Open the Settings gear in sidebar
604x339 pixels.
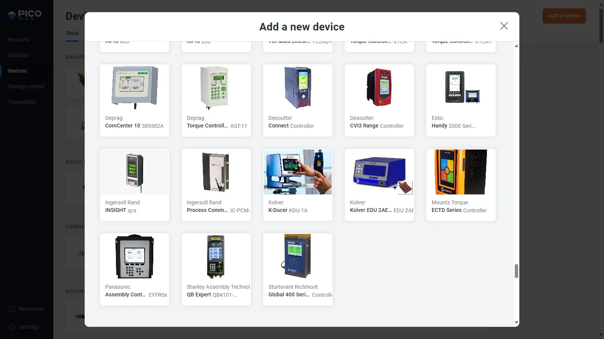tap(12, 327)
